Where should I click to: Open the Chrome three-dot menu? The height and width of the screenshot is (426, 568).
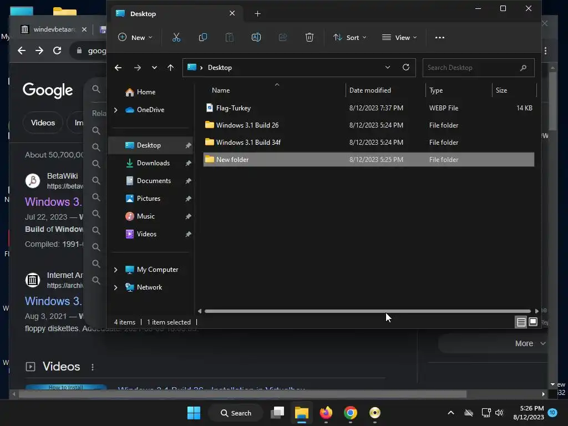pyautogui.click(x=546, y=50)
